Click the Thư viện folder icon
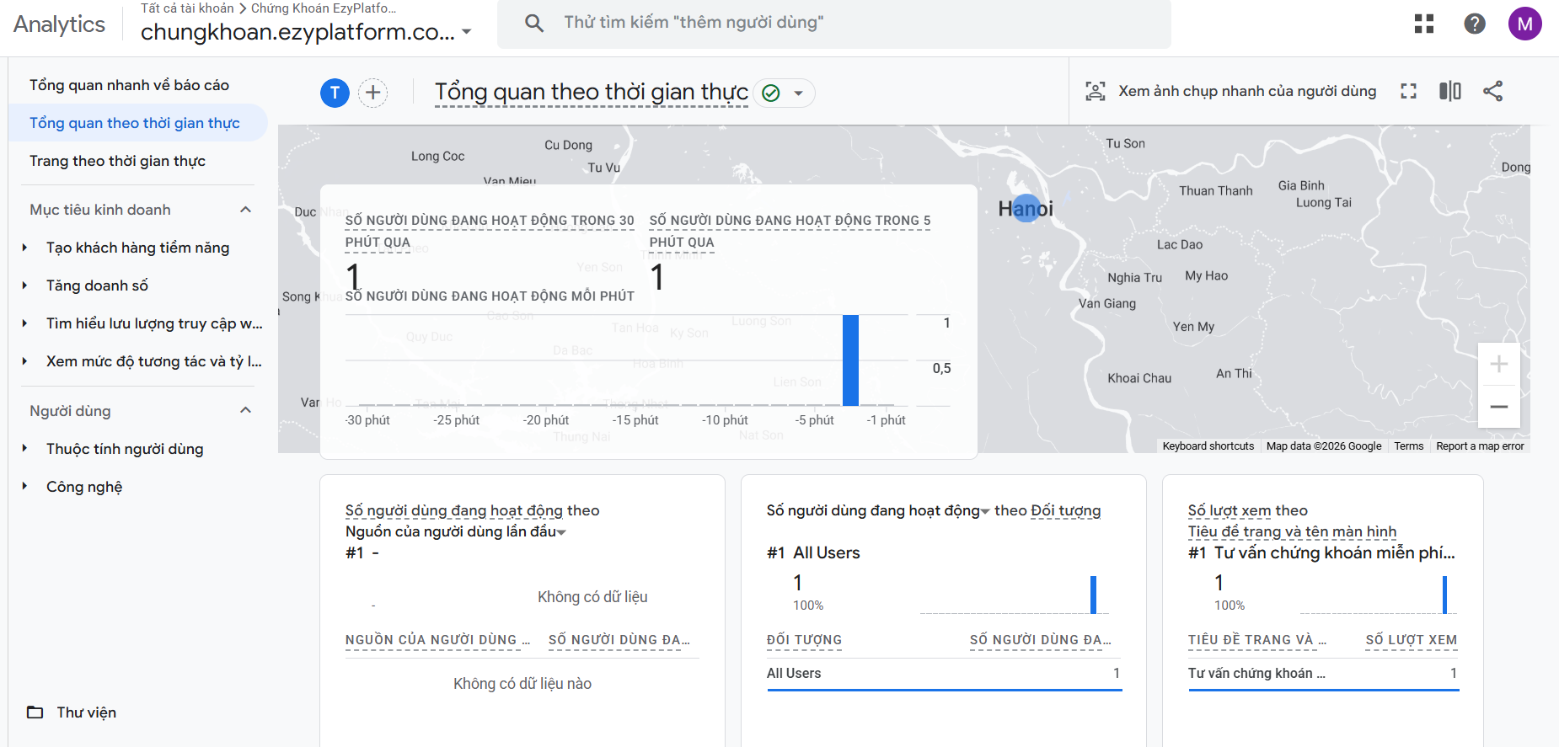Viewport: 1559px width, 747px height. click(35, 712)
